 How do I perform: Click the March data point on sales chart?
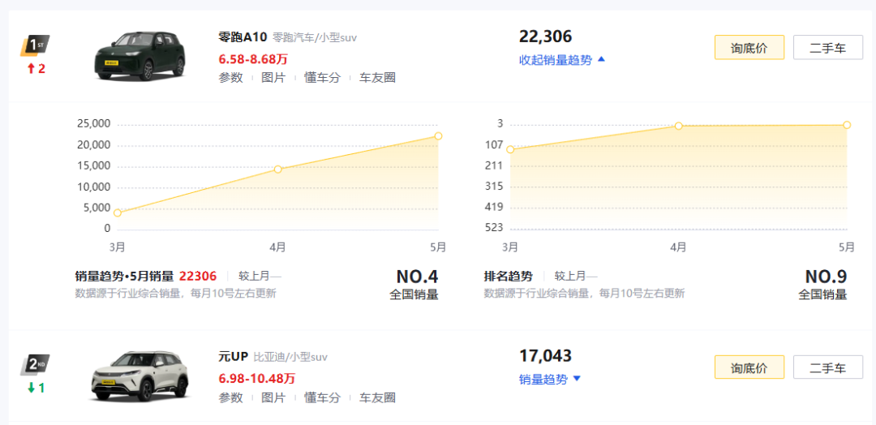[x=118, y=212]
